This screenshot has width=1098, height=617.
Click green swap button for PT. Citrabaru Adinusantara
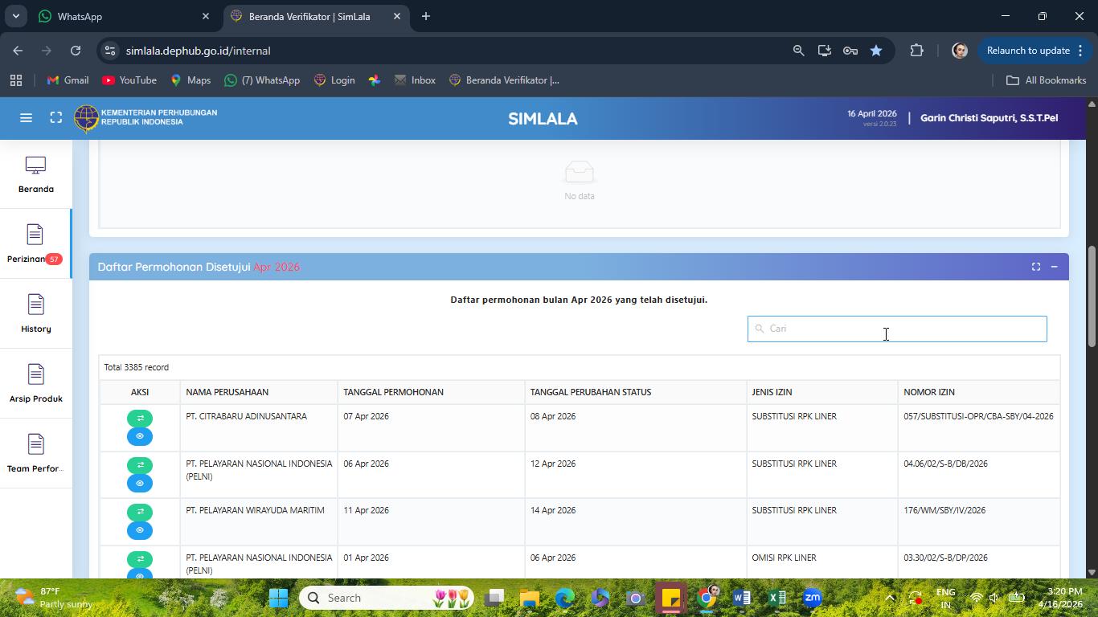coord(140,418)
